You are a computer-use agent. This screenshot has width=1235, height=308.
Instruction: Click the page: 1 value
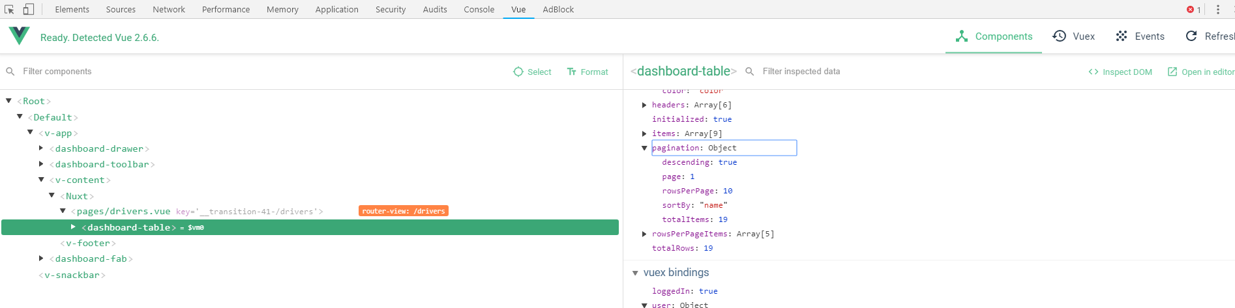coord(692,176)
